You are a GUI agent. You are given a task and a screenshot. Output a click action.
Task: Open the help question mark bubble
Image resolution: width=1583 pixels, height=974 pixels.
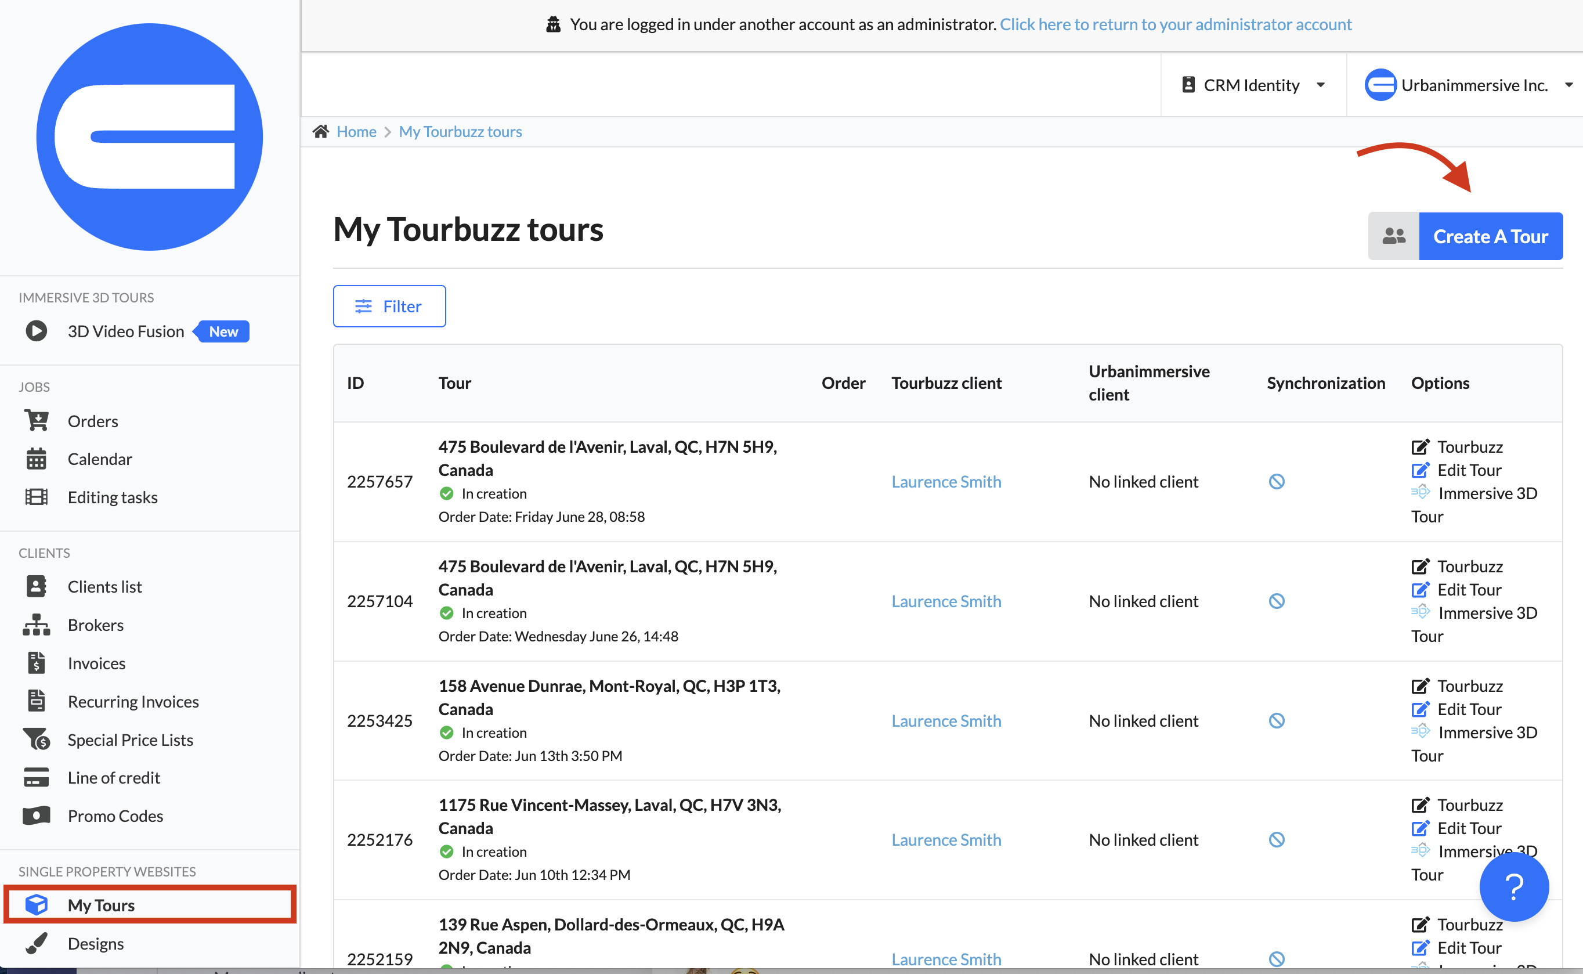click(1514, 886)
